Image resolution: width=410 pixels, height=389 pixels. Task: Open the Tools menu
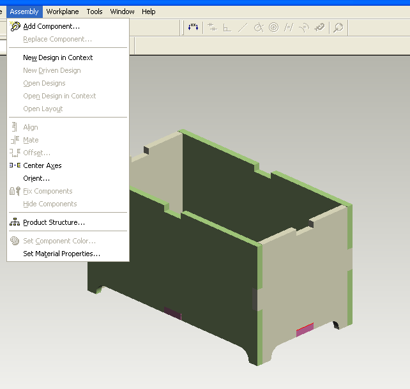point(95,11)
